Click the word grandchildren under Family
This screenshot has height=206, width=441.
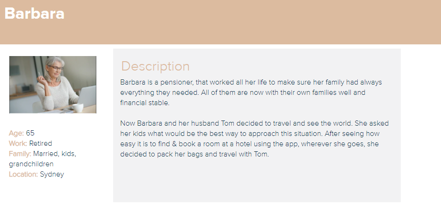tap(31, 164)
